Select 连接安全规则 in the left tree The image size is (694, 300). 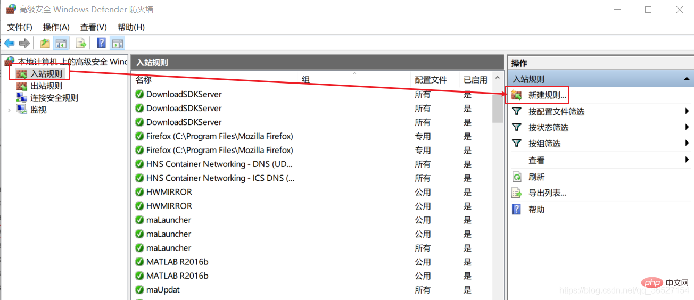[54, 98]
